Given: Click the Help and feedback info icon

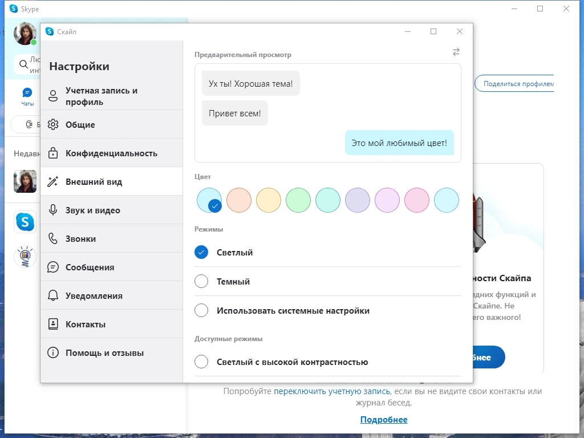Looking at the screenshot, I should (53, 352).
